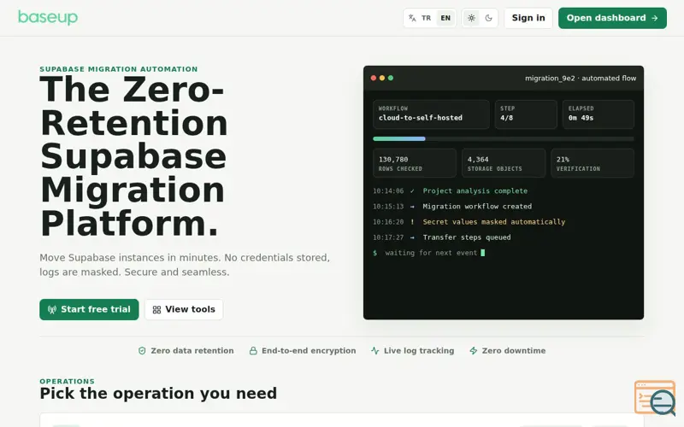Click the migration progress bar

[x=504, y=138]
